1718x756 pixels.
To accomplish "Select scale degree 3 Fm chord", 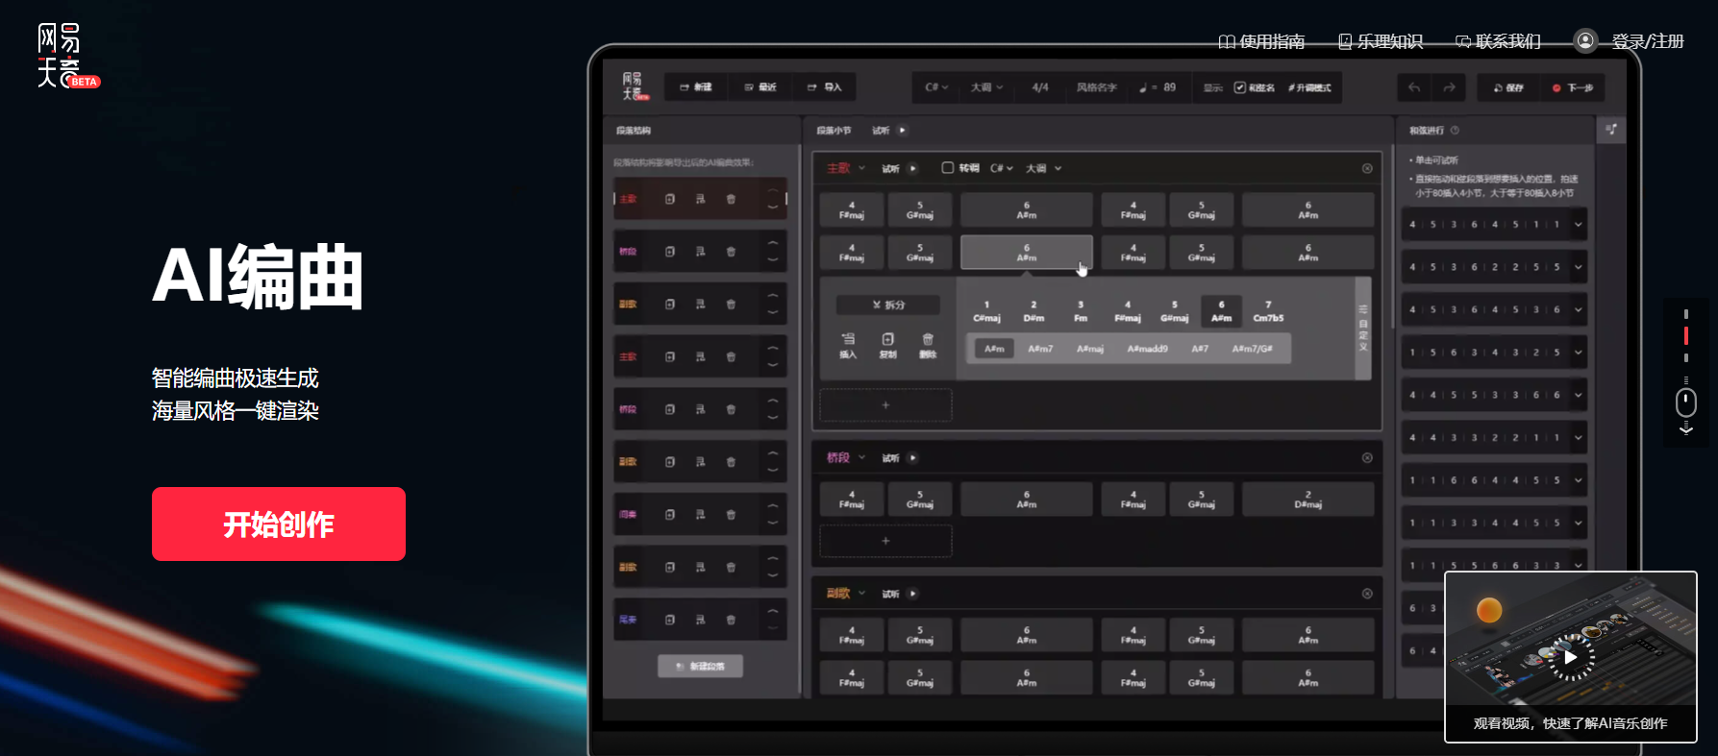I will [x=1081, y=311].
